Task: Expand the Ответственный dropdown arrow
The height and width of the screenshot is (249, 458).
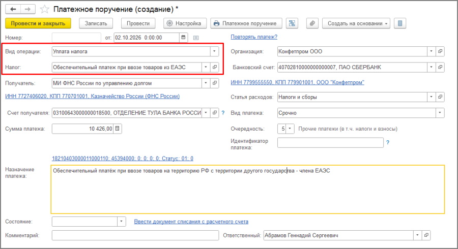Action: pyautogui.click(x=417, y=235)
